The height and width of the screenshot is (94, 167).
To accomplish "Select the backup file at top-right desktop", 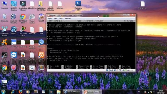I will coord(142,5).
